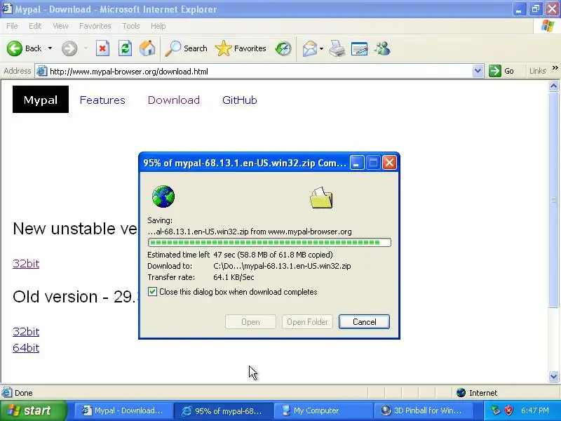The image size is (561, 421).
Task: Click the Safely Remove Hardware tray icon
Action: (496, 410)
